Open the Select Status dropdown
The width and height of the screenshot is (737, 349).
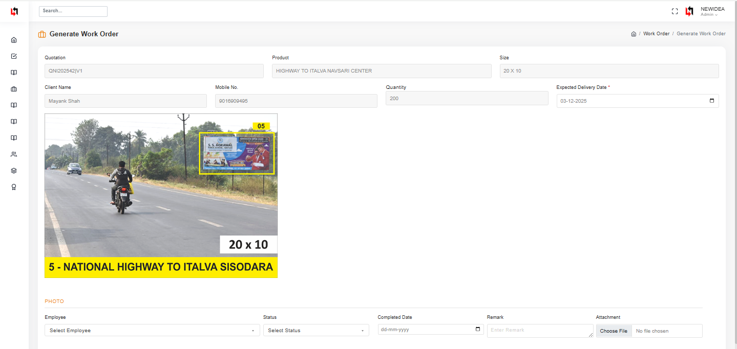(x=316, y=331)
